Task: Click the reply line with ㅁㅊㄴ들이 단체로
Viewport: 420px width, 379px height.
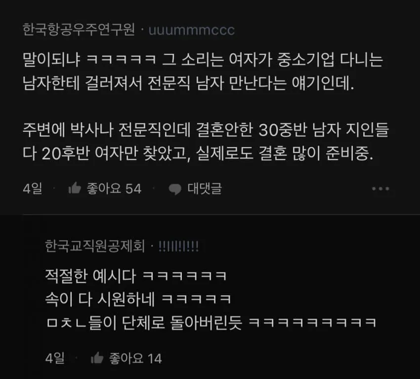Action: tap(211, 323)
